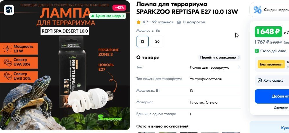Click the 'Хочу скидку' coupon icon

[x=260, y=80]
